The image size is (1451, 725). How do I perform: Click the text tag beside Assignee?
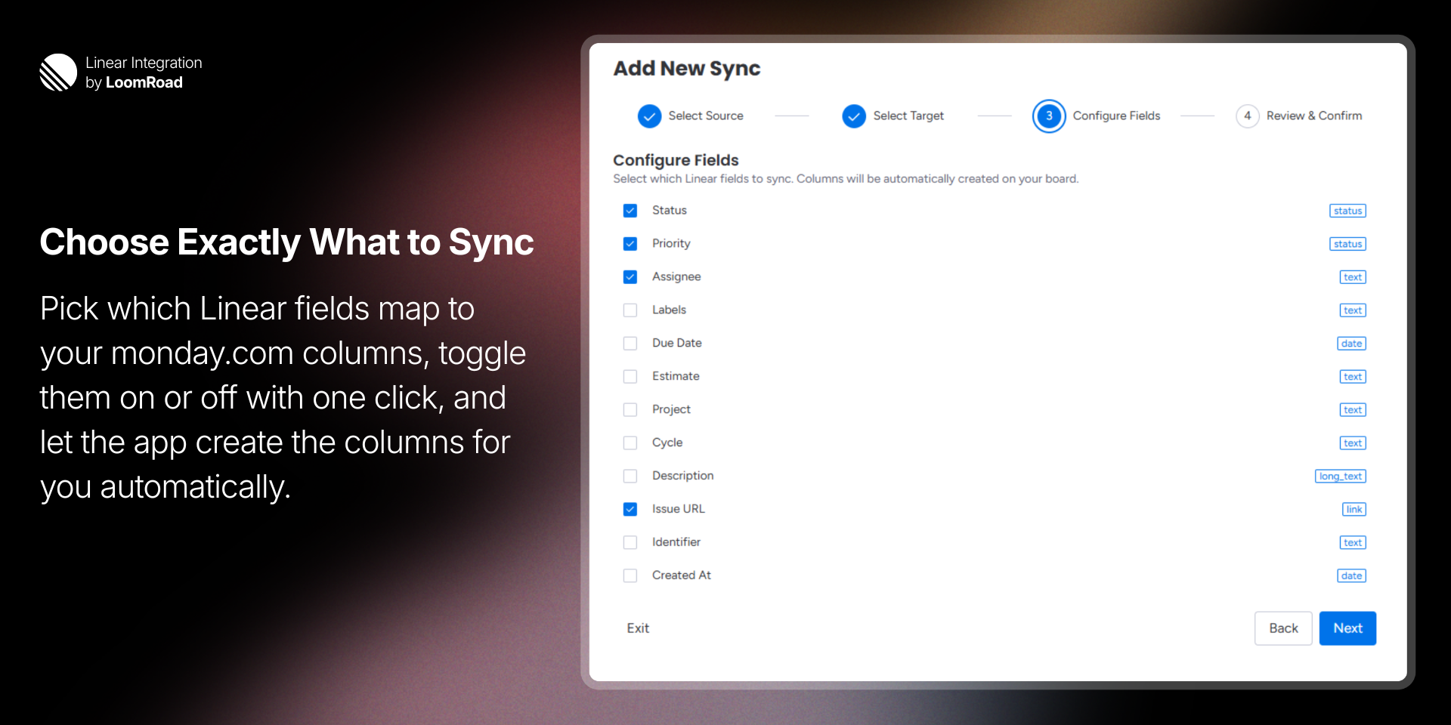pyautogui.click(x=1352, y=277)
